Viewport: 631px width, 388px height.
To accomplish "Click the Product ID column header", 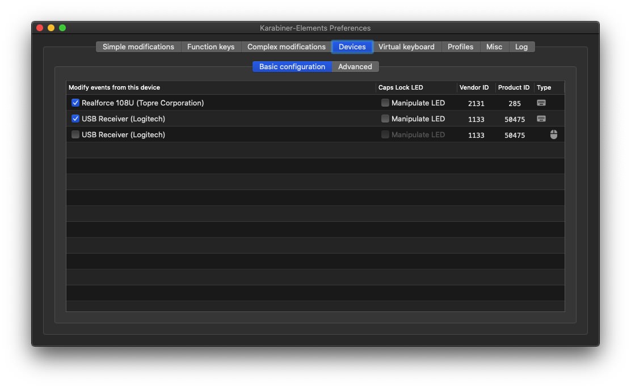I will point(514,87).
